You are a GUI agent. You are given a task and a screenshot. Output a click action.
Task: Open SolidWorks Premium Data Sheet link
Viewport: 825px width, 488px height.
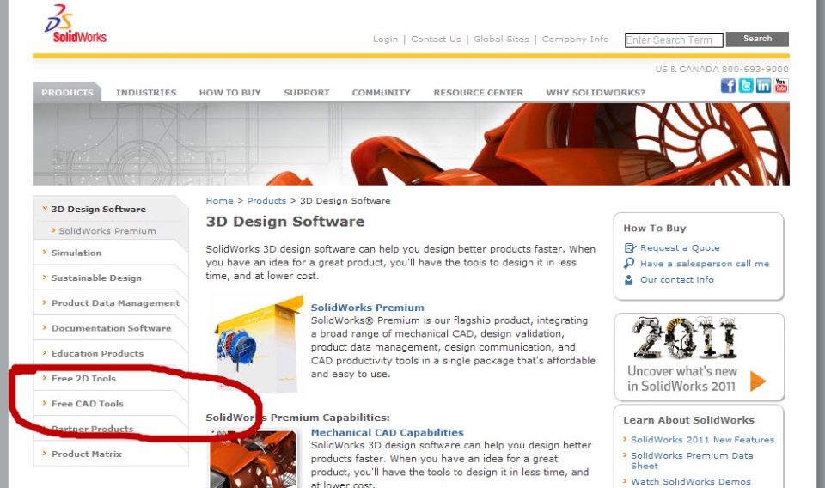click(x=692, y=461)
